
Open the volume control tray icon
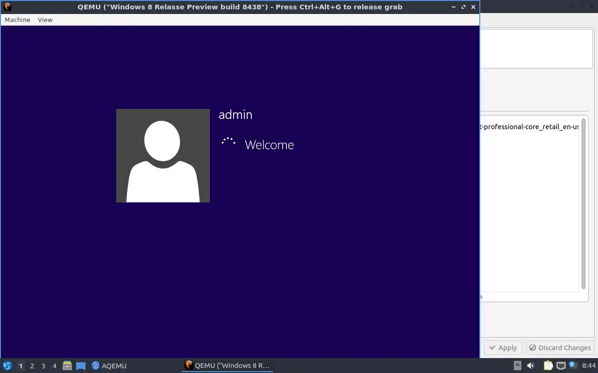pos(531,366)
